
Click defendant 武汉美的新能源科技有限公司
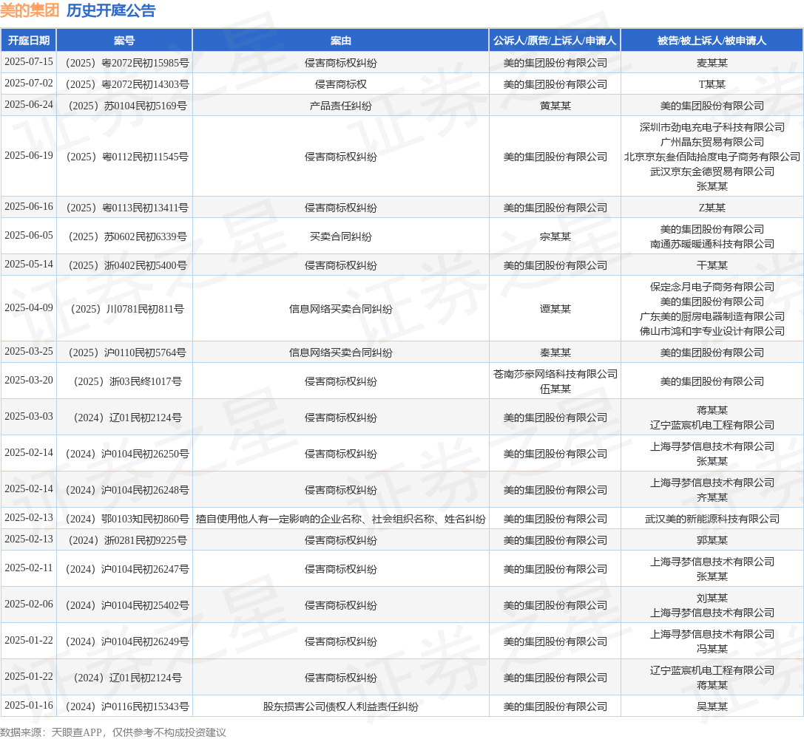[x=712, y=519]
